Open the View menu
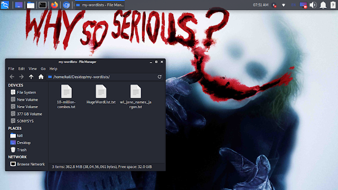Viewport: 338px width, 190px height. coord(33,69)
